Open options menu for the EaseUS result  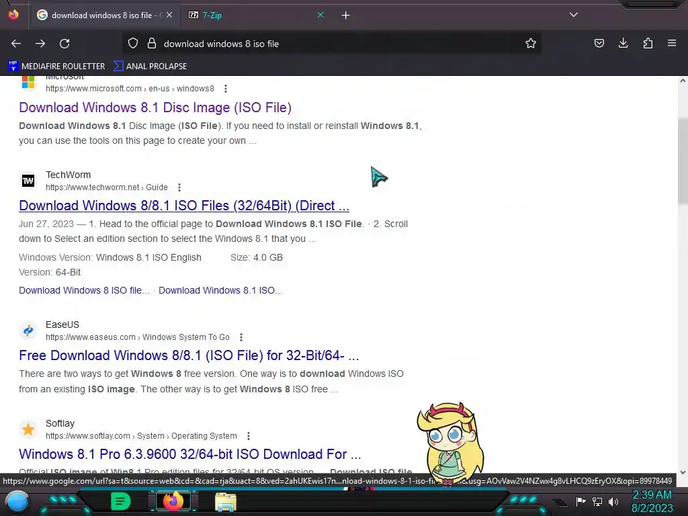pyautogui.click(x=241, y=337)
